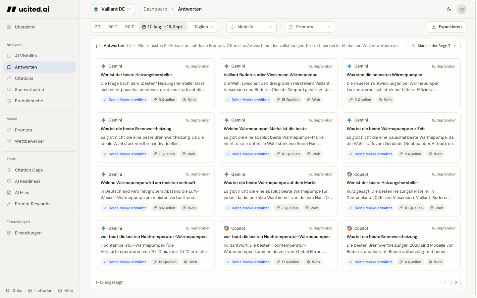This screenshot has height=298, width=477.
Task: Open Citations section
Action: pyautogui.click(x=39, y=78)
